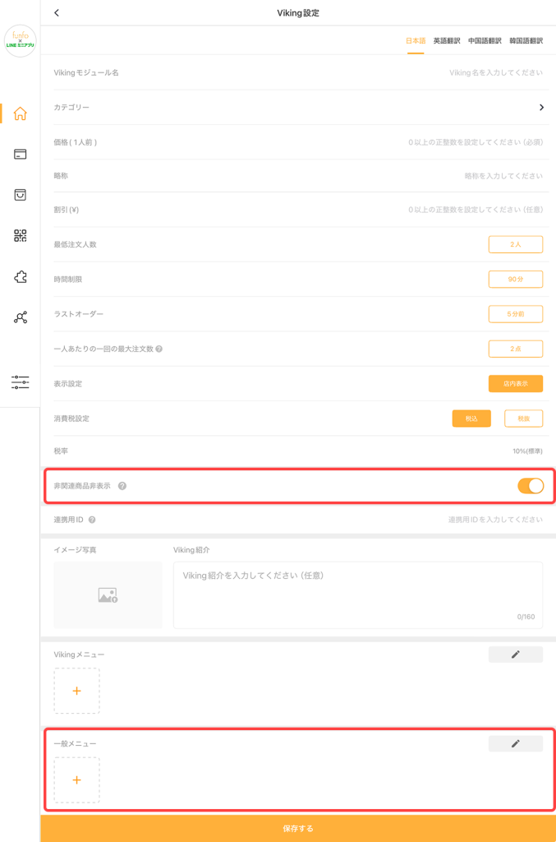Open the connections graph sidebar icon
The width and height of the screenshot is (556, 842).
click(x=21, y=317)
